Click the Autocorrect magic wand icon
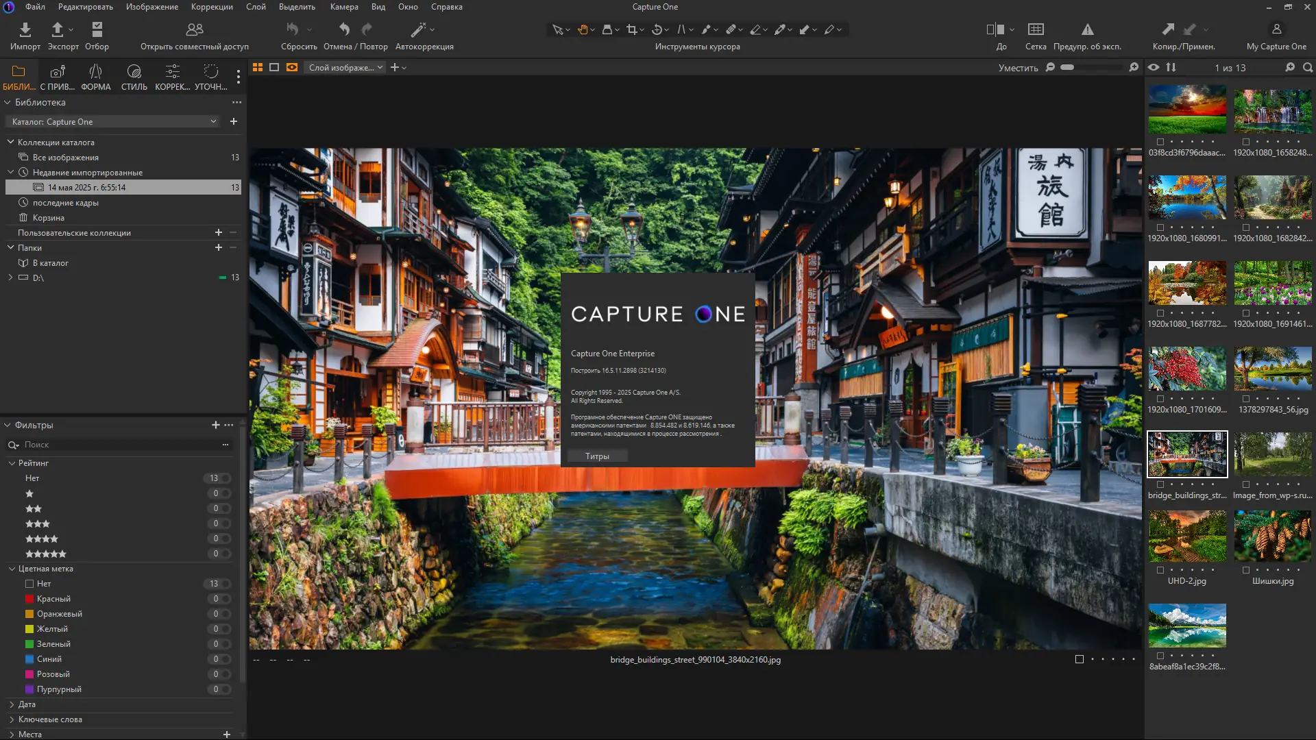 pos(418,29)
